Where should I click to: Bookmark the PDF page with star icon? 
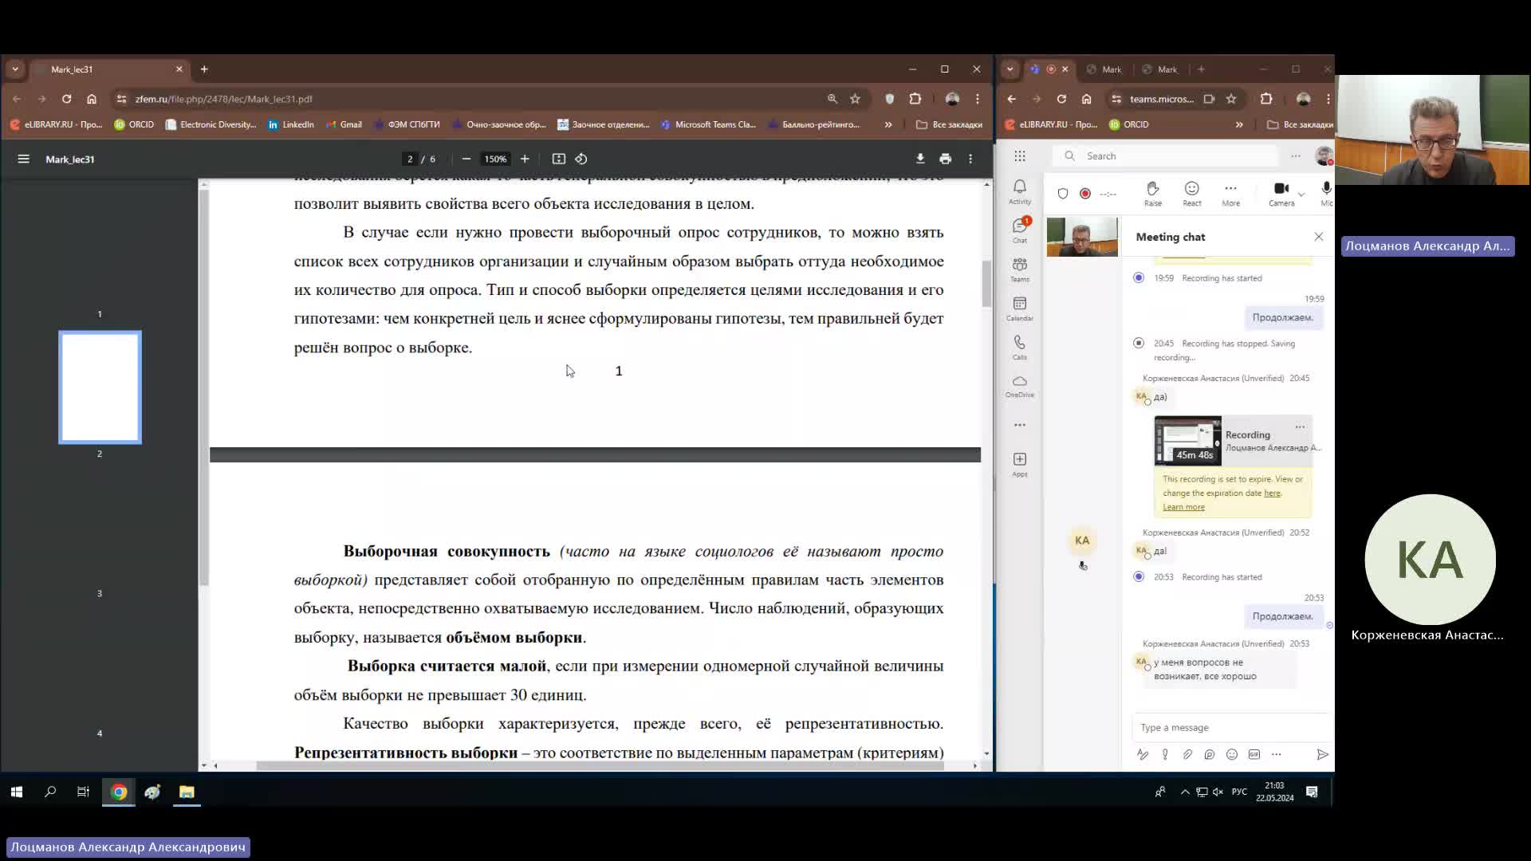pos(855,99)
